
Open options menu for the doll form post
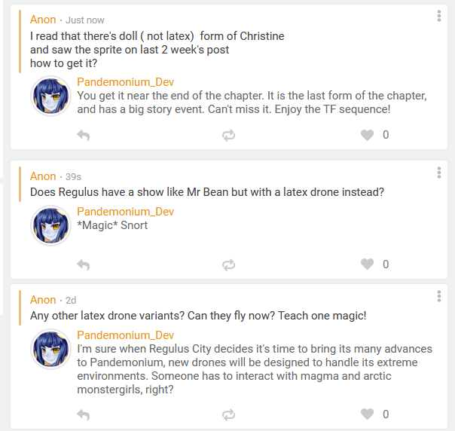pyautogui.click(x=439, y=17)
